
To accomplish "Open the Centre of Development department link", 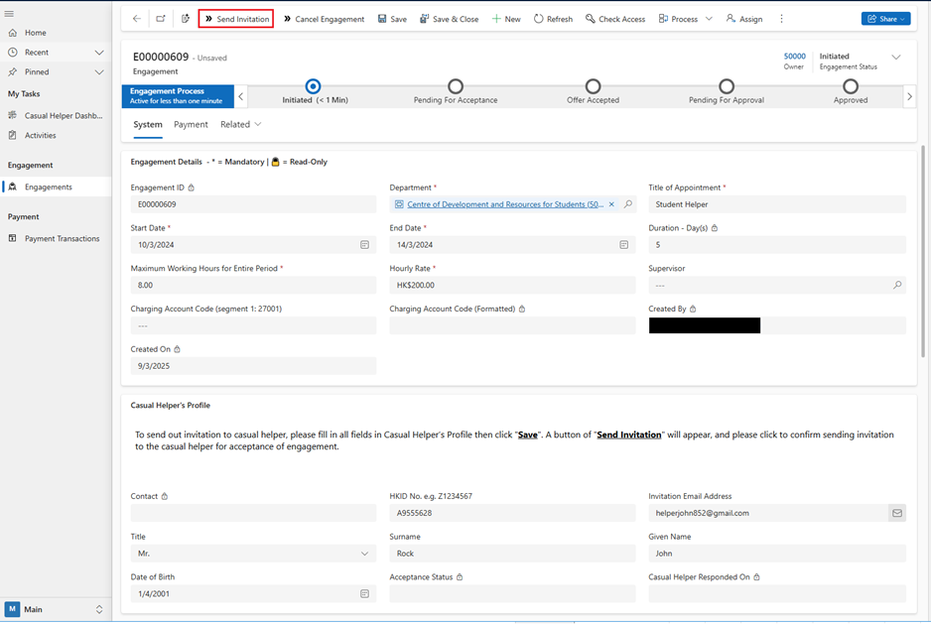I will click(504, 204).
